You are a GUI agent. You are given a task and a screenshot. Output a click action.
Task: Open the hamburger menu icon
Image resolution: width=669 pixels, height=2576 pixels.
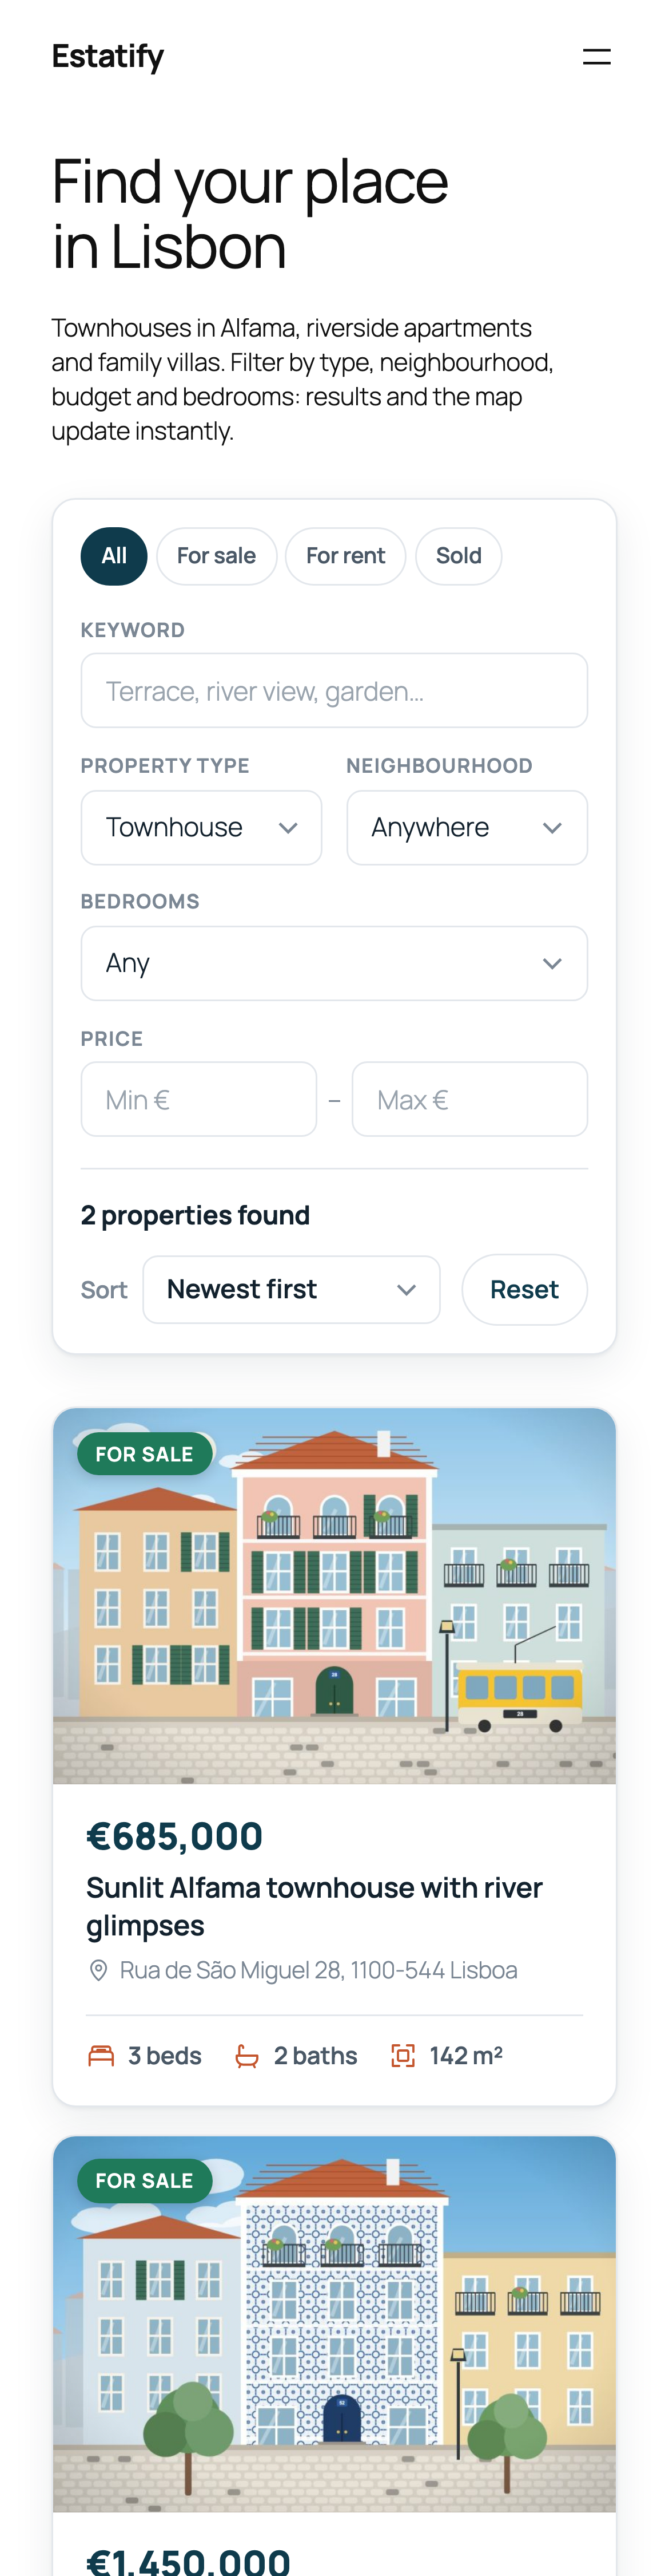(x=596, y=57)
